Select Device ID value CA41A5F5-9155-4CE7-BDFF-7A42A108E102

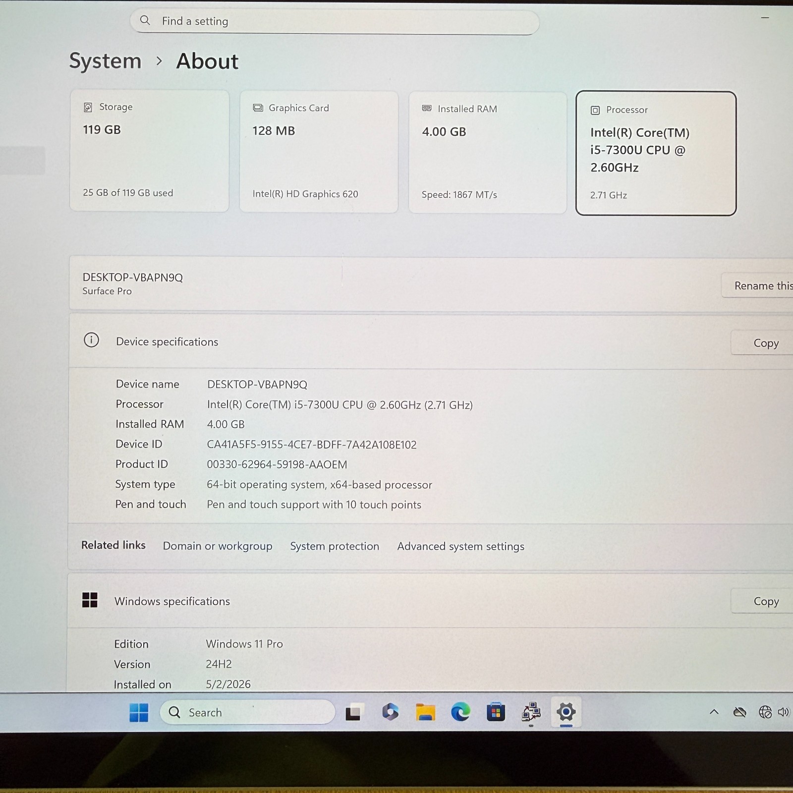tap(312, 445)
